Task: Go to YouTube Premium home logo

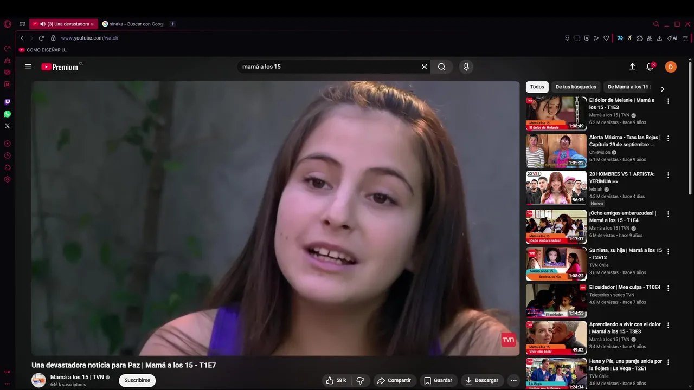Action: tap(60, 67)
